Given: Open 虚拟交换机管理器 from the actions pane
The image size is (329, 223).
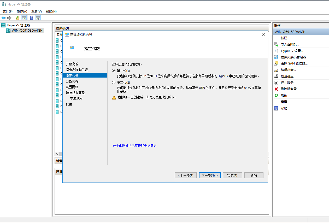Looking at the screenshot, I should point(294,57).
